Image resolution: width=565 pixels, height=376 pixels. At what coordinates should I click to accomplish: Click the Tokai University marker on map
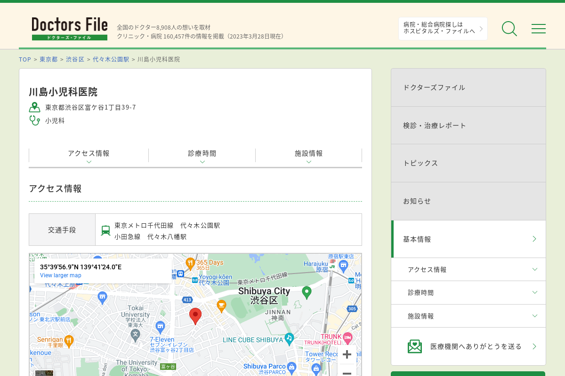(x=136, y=335)
